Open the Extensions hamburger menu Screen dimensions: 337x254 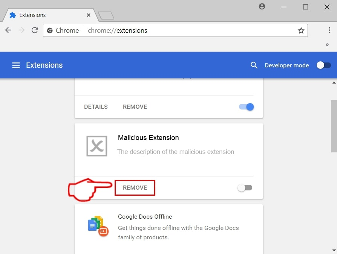pos(16,65)
